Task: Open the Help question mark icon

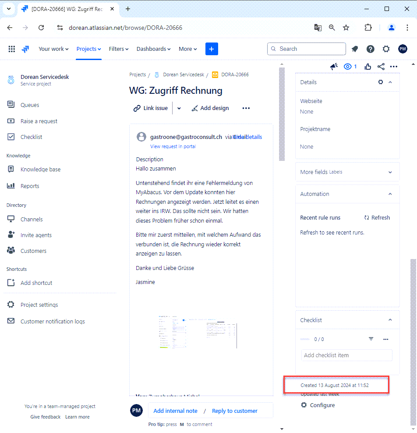Action: pyautogui.click(x=371, y=49)
